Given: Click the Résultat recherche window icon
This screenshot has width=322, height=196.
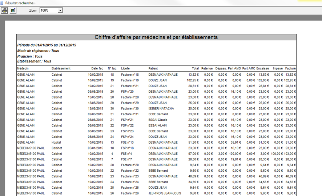Looking at the screenshot, I should [x=2, y=3].
